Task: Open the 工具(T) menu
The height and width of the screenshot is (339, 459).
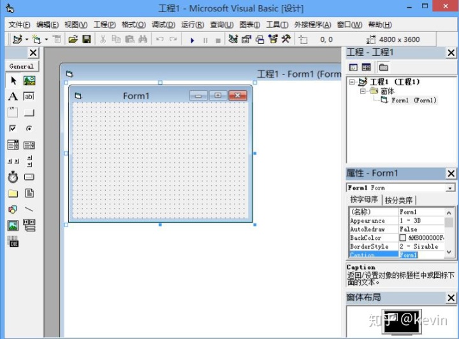Action: [277, 25]
